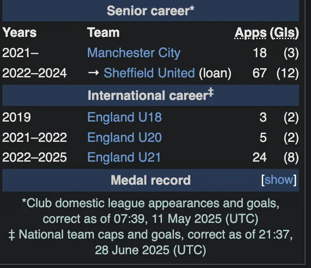The image size is (311, 268).
Task: Click the loan arrow before Sheffield United
Action: tap(94, 73)
